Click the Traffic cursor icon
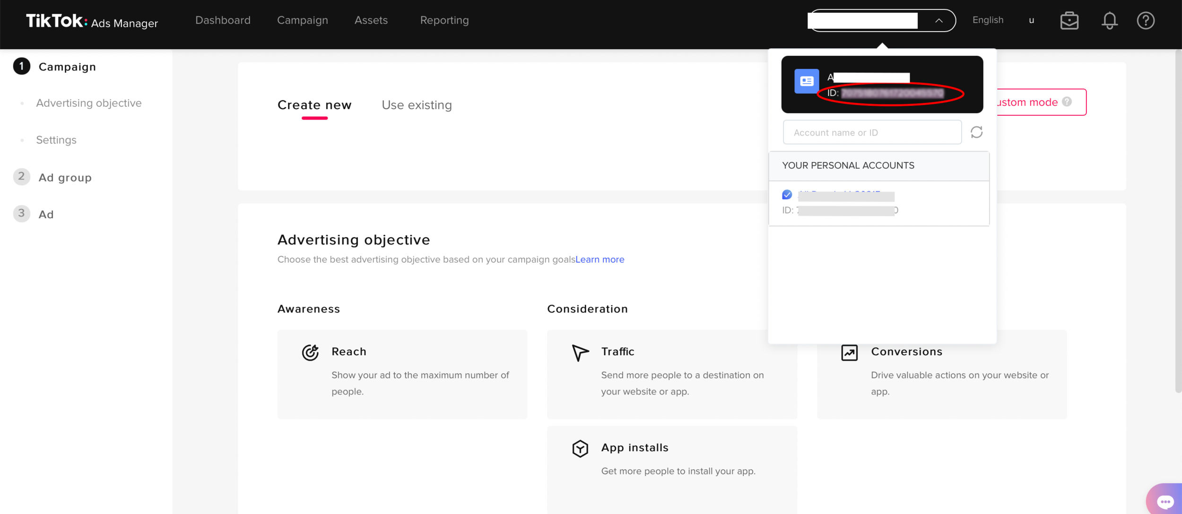 [x=580, y=352]
